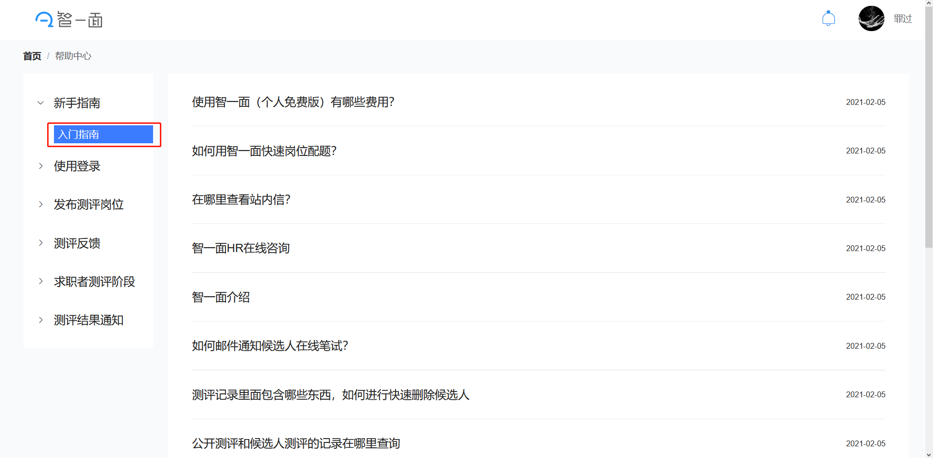
Task: Open article 公开测评和候选人测评的记录在哪里查询
Action: [296, 443]
